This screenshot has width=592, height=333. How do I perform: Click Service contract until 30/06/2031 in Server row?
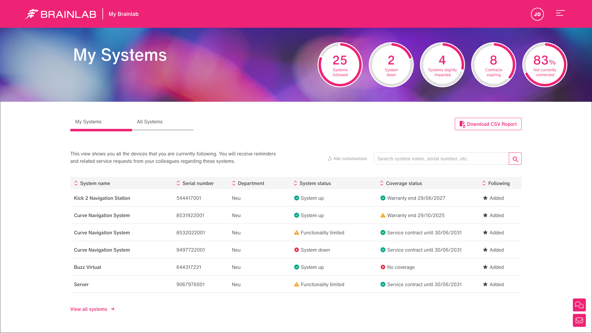click(x=424, y=284)
